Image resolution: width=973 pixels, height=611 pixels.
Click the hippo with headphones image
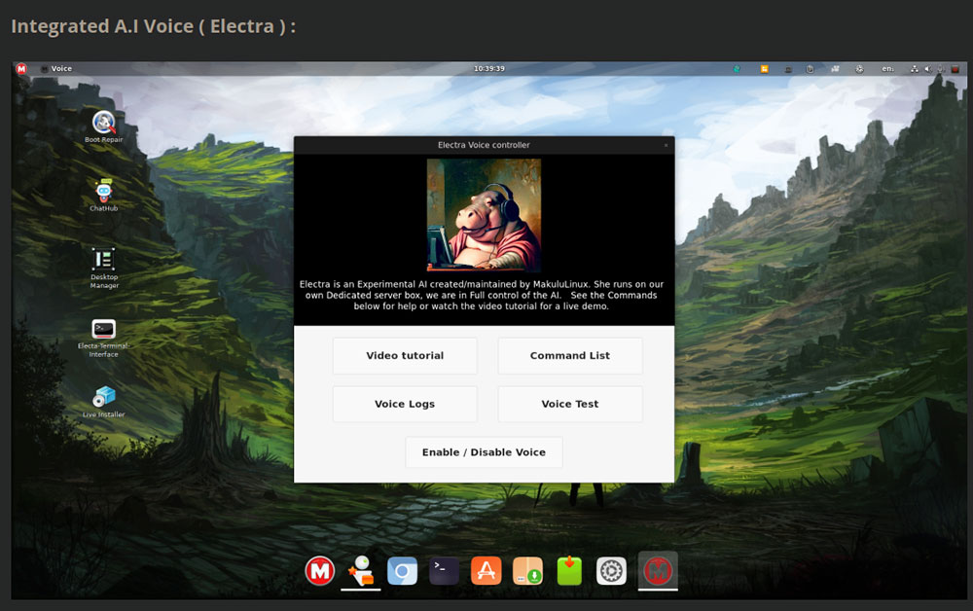484,215
